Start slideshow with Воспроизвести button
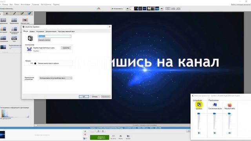251x141 pixels. click(117, 9)
